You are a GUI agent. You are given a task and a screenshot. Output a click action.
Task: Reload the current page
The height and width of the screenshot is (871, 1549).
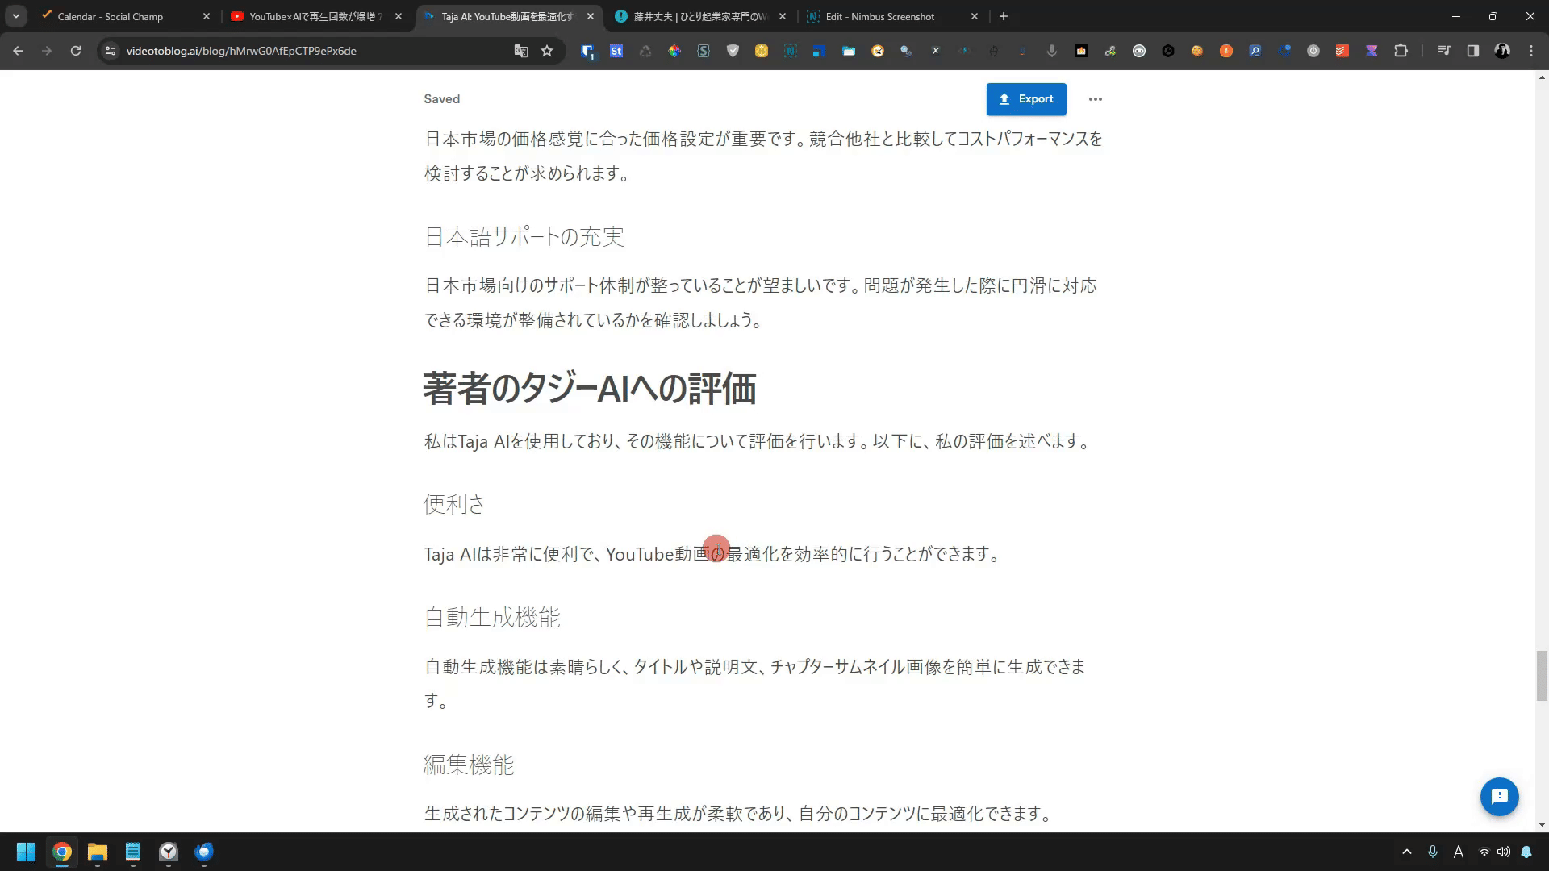pos(76,51)
